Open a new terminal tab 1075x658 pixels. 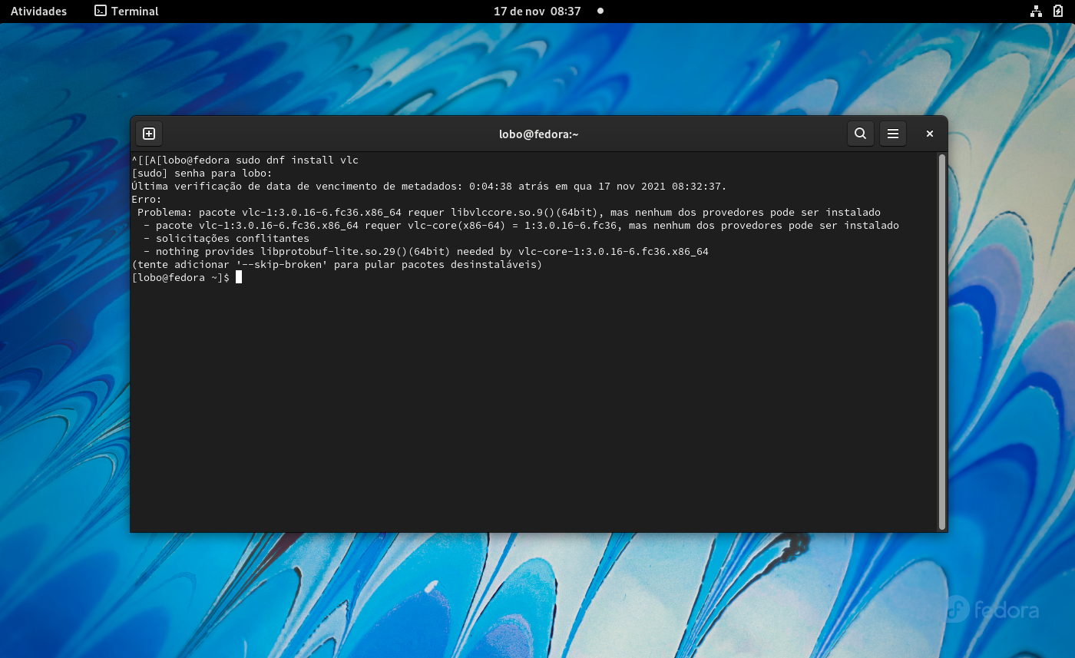coord(149,134)
